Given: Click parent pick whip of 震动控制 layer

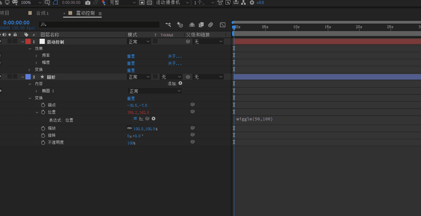Looking at the screenshot, I should point(188,41).
